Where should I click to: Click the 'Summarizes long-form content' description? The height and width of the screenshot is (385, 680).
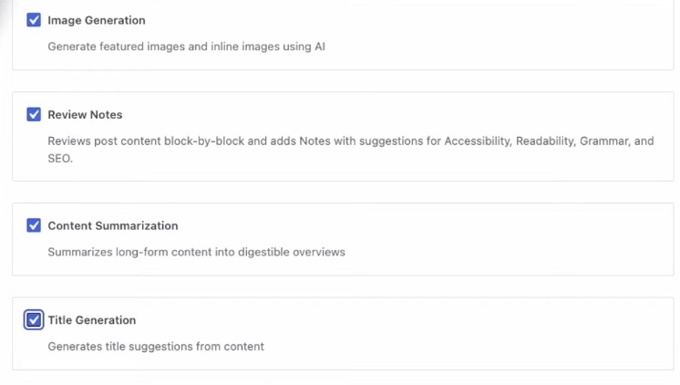(196, 252)
